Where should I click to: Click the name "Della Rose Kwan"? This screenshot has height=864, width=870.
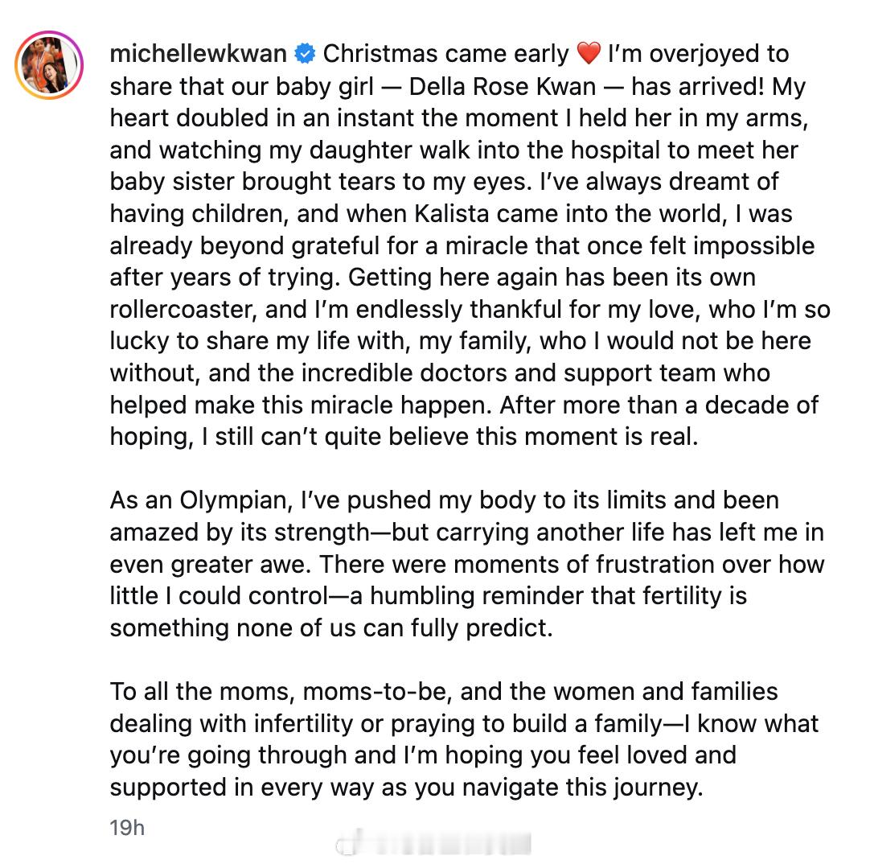click(x=502, y=86)
